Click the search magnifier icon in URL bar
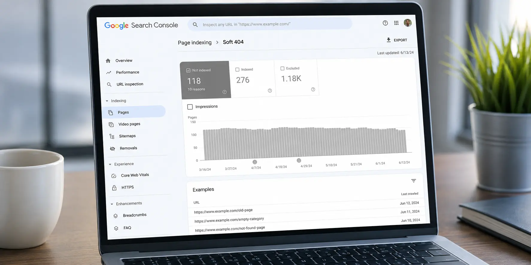This screenshot has width=531, height=265. pos(195,24)
